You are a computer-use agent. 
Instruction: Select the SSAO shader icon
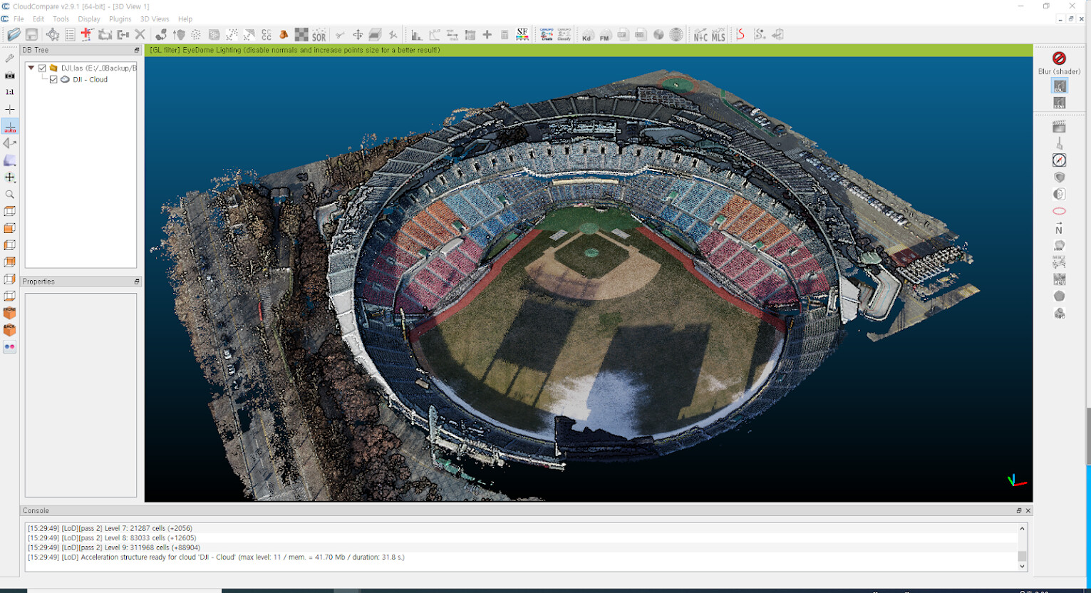click(x=1059, y=103)
